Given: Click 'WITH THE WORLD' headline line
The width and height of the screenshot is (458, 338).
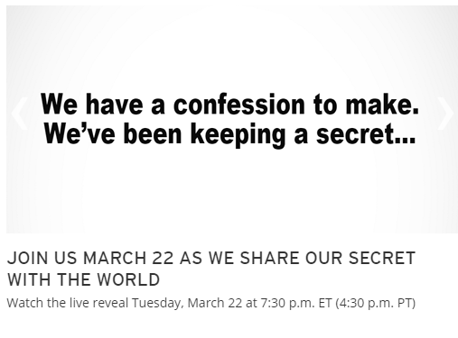Looking at the screenshot, I should 83,279.
